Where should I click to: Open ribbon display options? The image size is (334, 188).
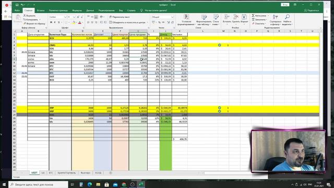tap(295, 5)
